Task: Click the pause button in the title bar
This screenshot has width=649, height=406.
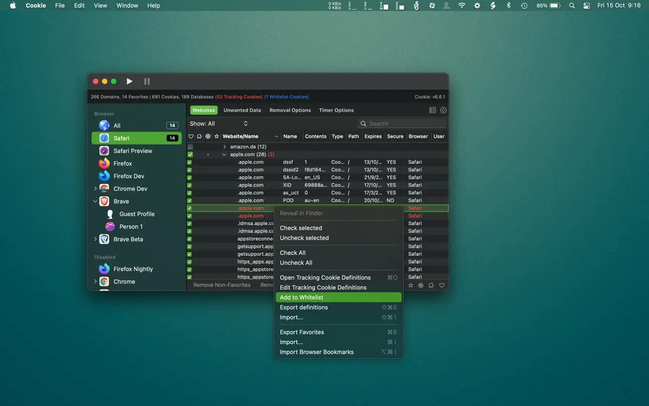Action: (x=147, y=81)
